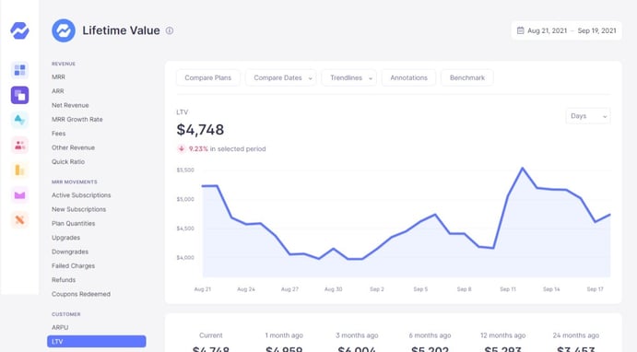This screenshot has height=352, width=637.
Task: Click the Sep 11 peak on chart
Action: pos(523,168)
